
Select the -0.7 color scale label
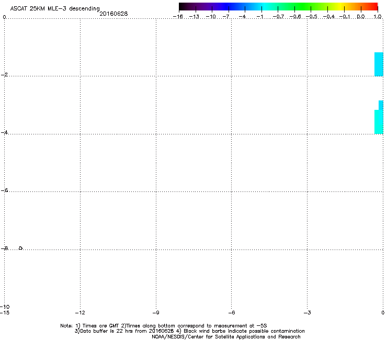278,17
